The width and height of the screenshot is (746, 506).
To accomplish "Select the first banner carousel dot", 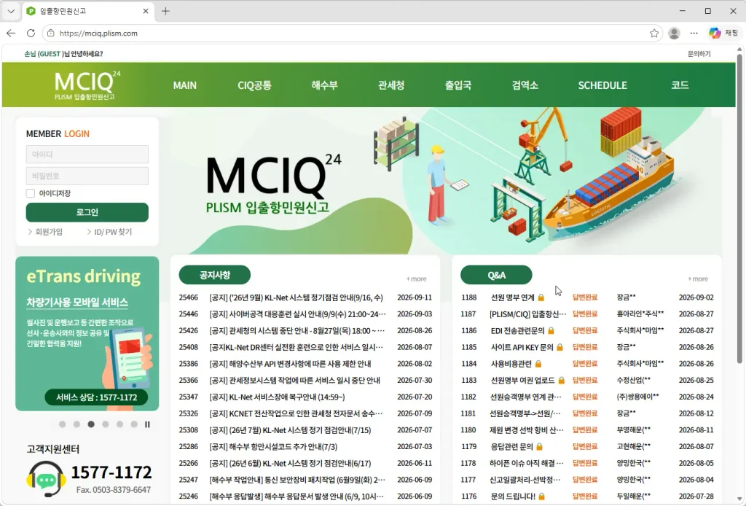I will (63, 424).
